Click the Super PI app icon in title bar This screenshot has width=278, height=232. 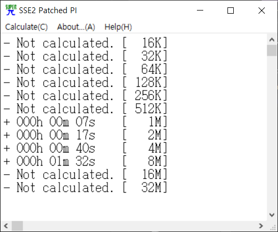(11, 10)
